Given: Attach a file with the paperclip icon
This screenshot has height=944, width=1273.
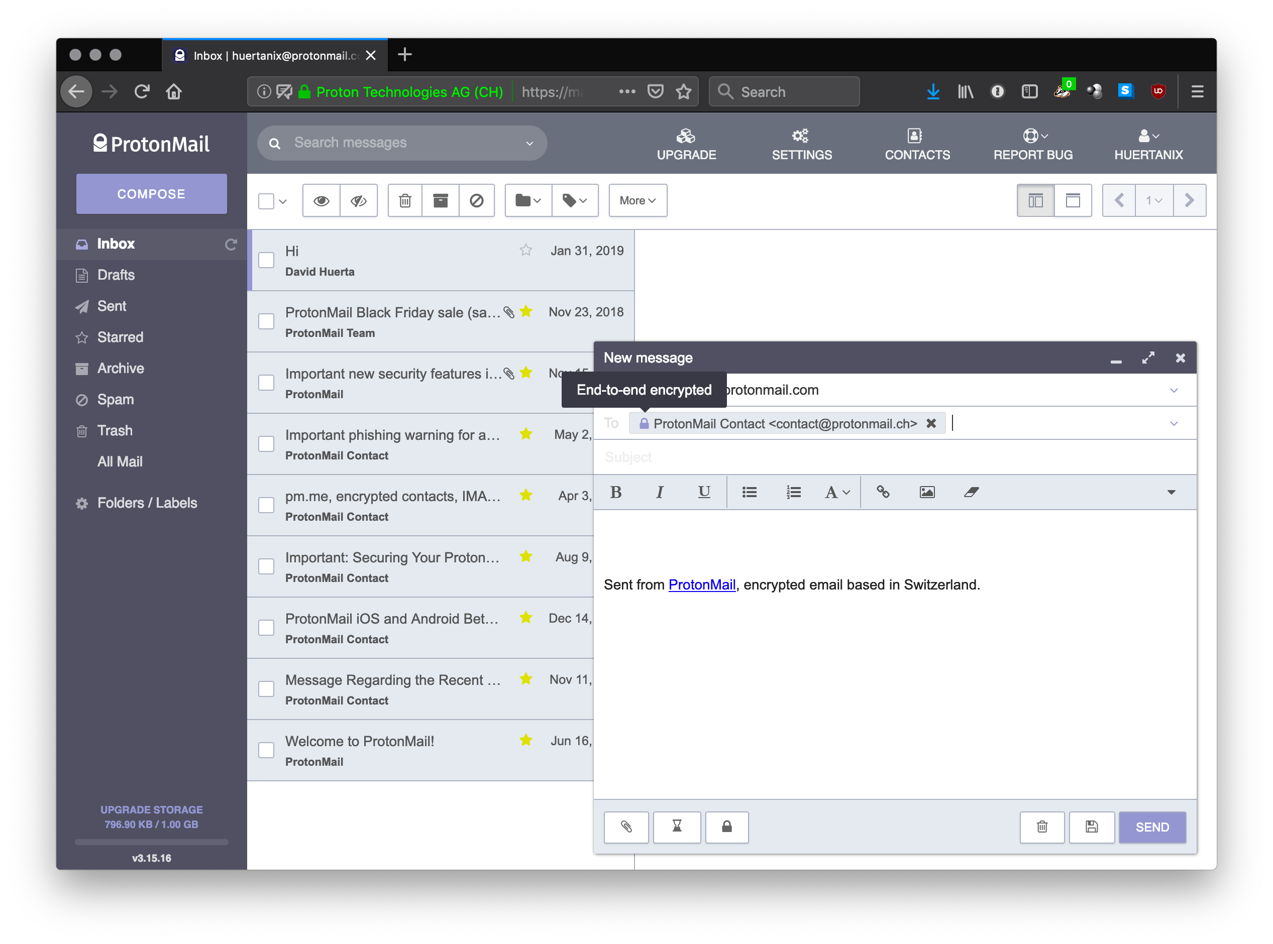Looking at the screenshot, I should (x=626, y=828).
